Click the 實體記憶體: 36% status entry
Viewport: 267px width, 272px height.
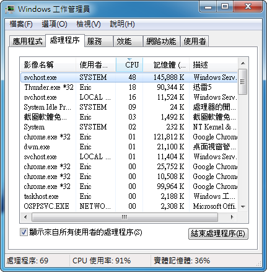click(182, 261)
